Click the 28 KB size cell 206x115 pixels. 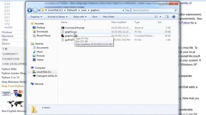(167, 32)
